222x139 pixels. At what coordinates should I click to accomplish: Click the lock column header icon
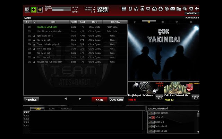tap(34, 22)
